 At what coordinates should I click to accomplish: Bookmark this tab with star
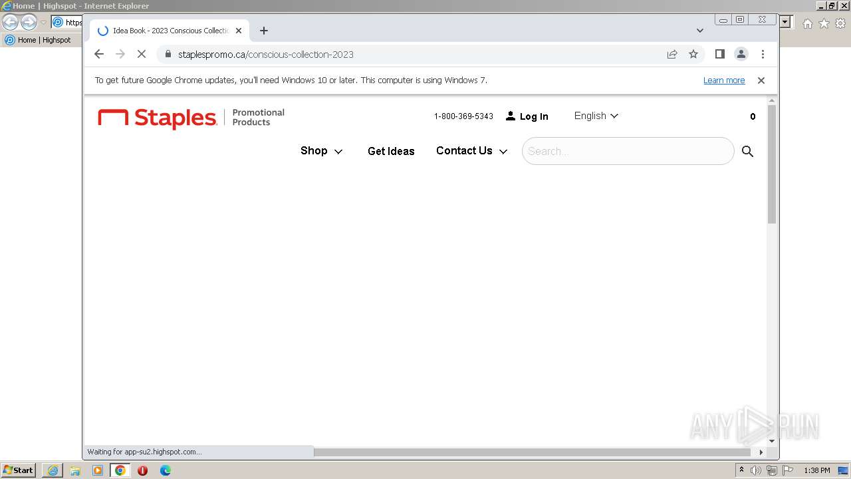(693, 54)
